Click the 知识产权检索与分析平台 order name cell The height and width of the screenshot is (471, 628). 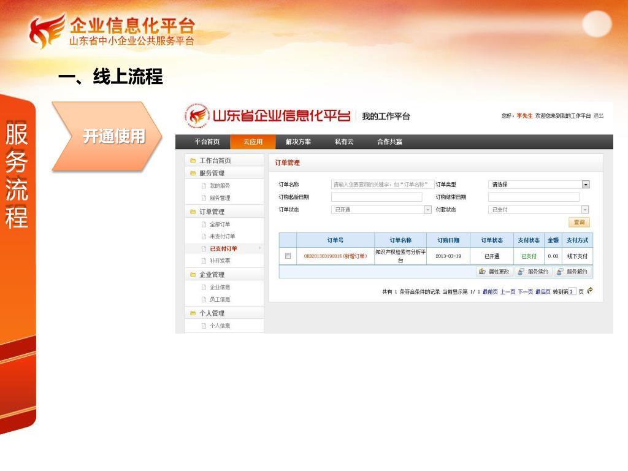point(400,256)
